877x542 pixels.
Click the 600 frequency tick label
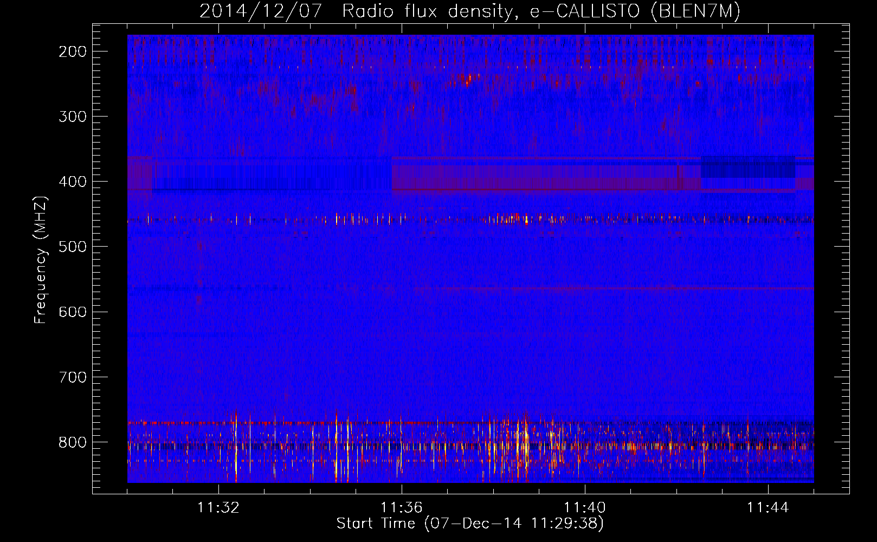tap(72, 312)
